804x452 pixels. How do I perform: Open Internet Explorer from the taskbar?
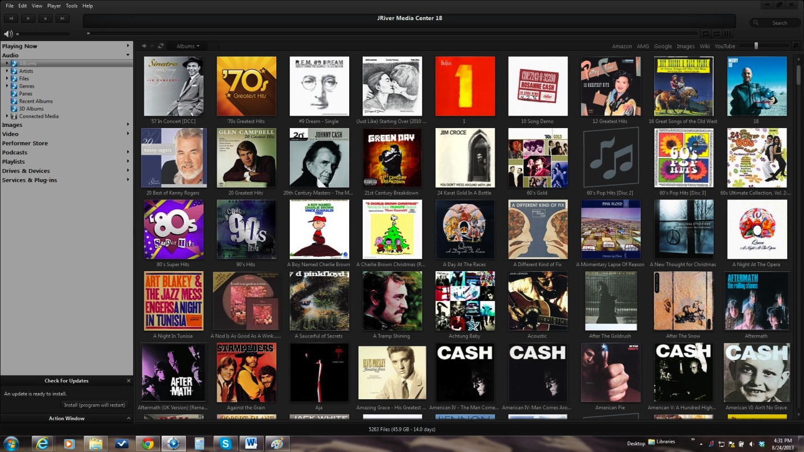tap(43, 444)
